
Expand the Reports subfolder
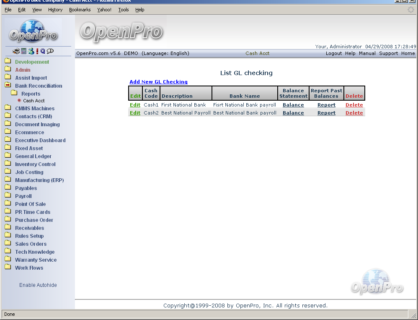(x=14, y=94)
